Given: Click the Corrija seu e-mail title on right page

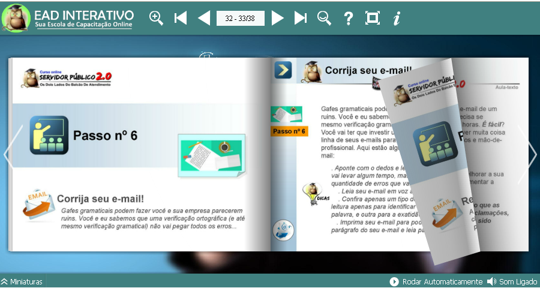Looking at the screenshot, I should 368,70.
